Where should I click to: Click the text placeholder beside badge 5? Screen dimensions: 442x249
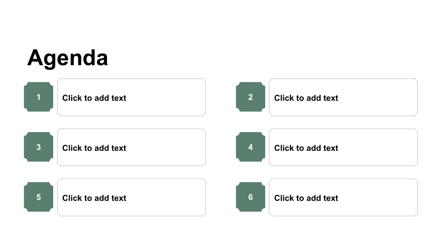(x=132, y=197)
